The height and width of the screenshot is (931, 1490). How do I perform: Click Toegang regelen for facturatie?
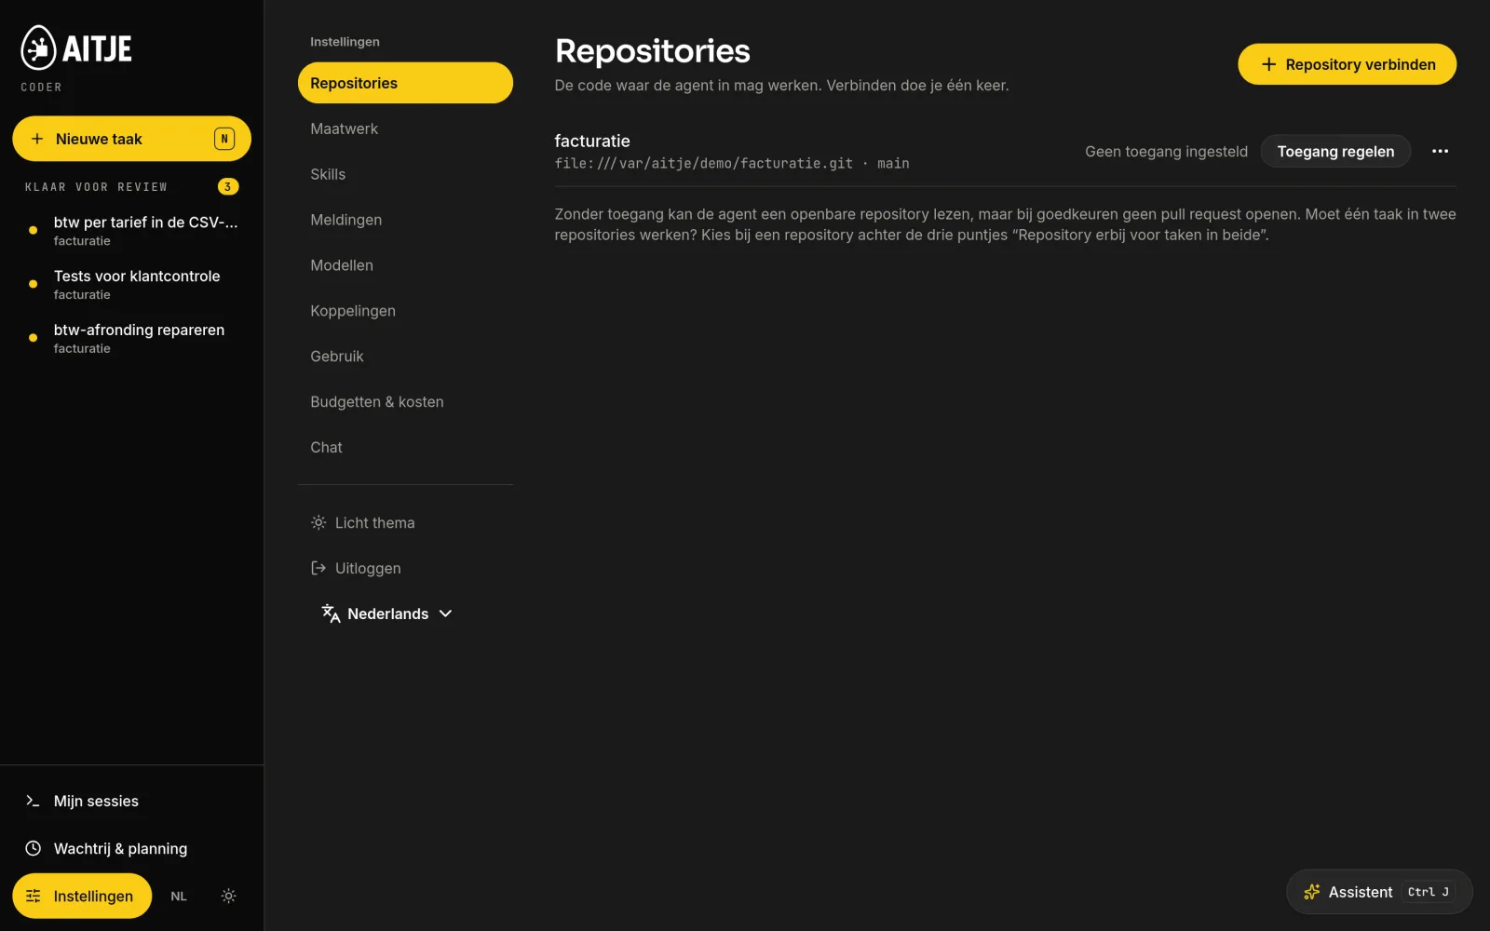pyautogui.click(x=1335, y=151)
